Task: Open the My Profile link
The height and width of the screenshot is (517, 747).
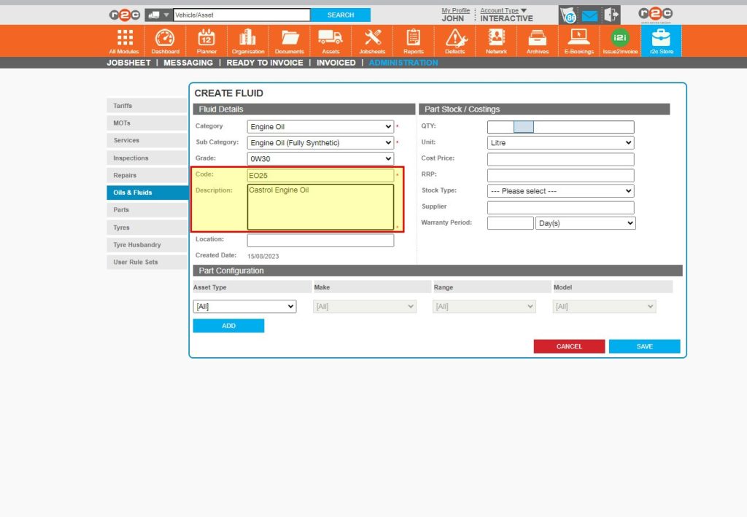Action: [455, 10]
